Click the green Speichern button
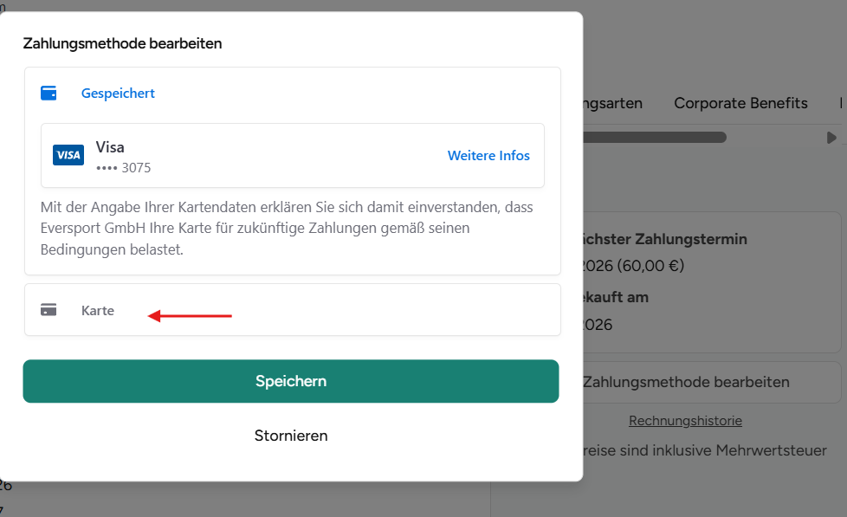Image resolution: width=847 pixels, height=517 pixels. pyautogui.click(x=291, y=381)
